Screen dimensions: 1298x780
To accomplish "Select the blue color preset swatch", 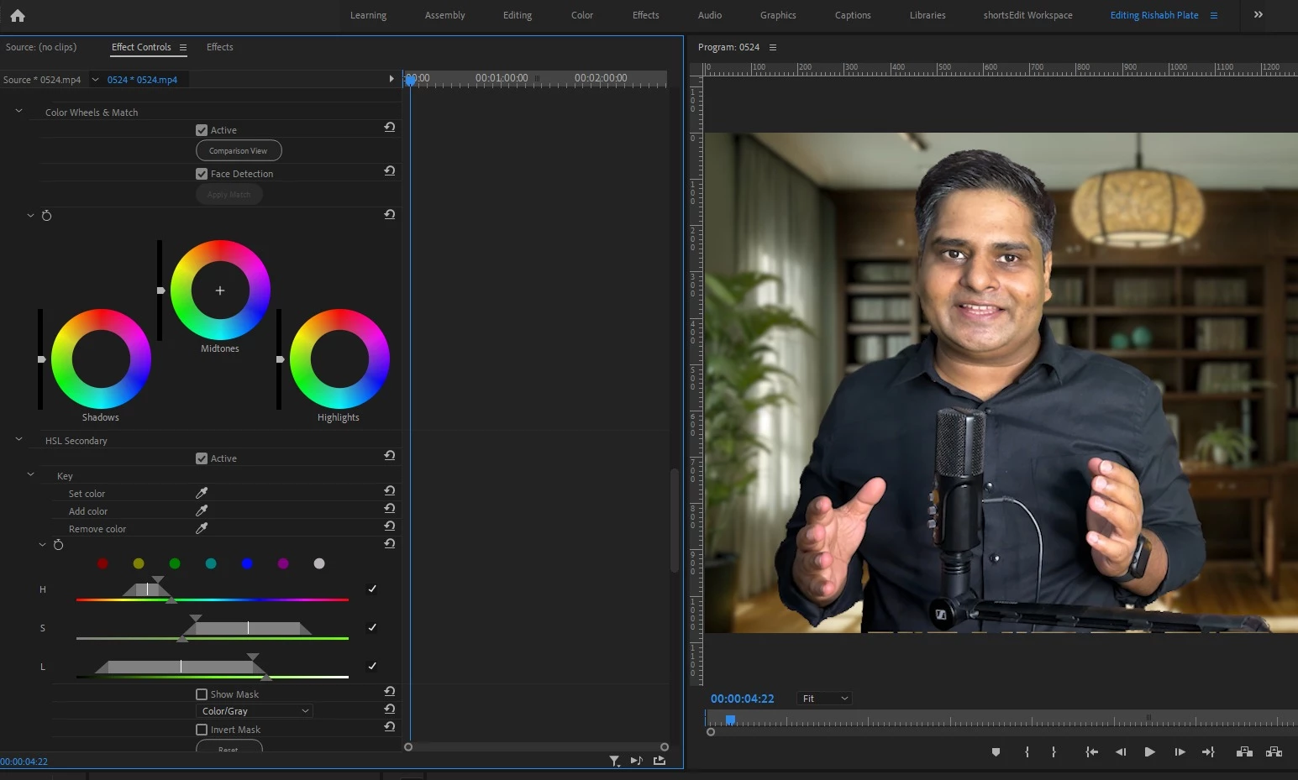I will pyautogui.click(x=247, y=563).
